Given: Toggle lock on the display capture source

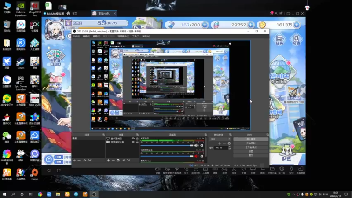Looking at the screenshot, I should [137, 139].
